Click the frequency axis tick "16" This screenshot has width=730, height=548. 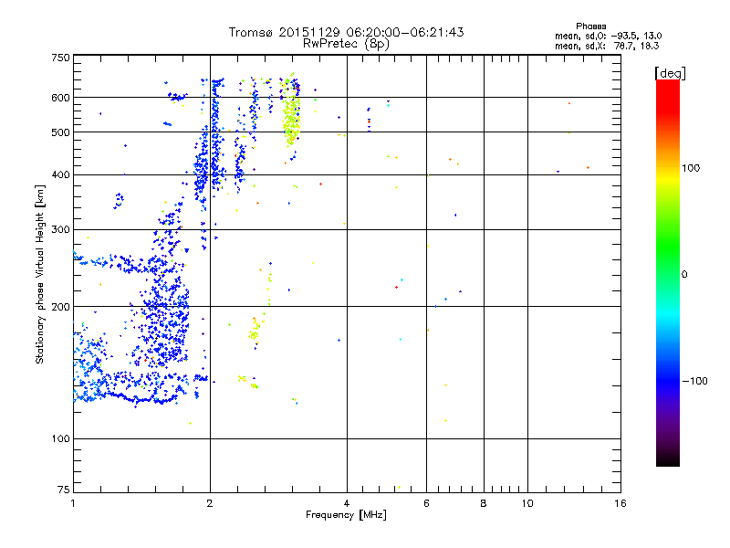620,503
